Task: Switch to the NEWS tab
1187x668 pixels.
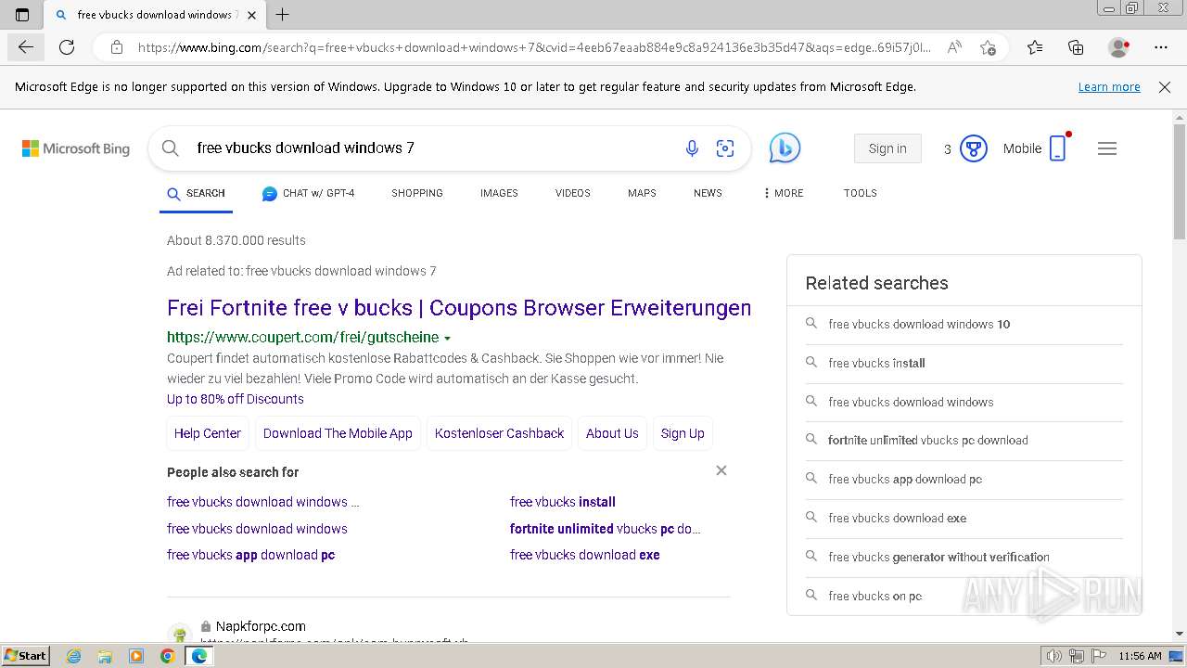Action: click(708, 193)
